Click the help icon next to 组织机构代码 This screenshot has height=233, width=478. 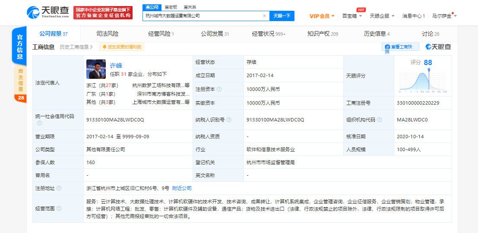click(379, 120)
